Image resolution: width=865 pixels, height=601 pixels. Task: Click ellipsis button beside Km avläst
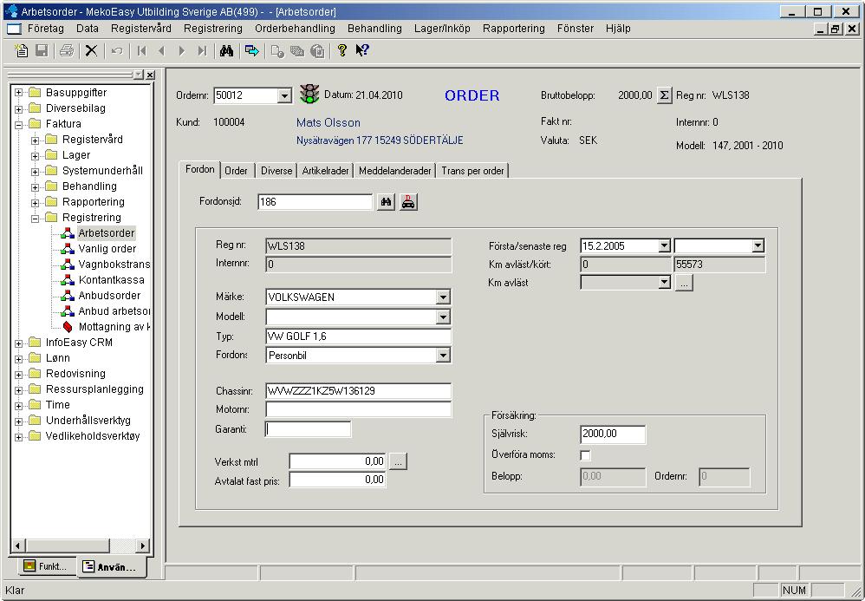684,283
